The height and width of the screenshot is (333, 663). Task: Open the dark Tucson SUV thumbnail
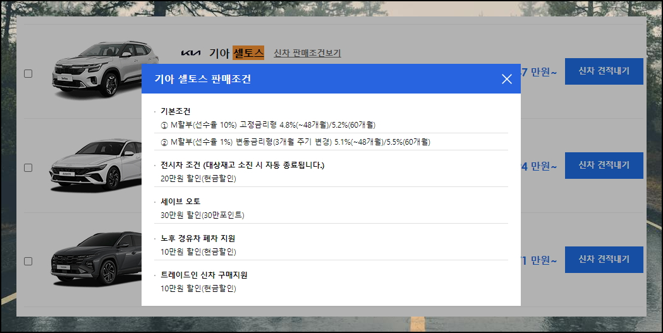click(97, 258)
